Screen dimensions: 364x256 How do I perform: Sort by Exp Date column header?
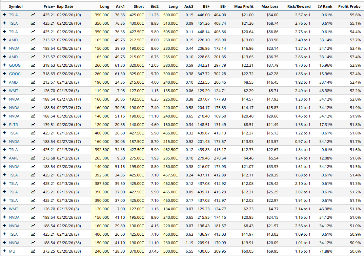tap(65, 6)
